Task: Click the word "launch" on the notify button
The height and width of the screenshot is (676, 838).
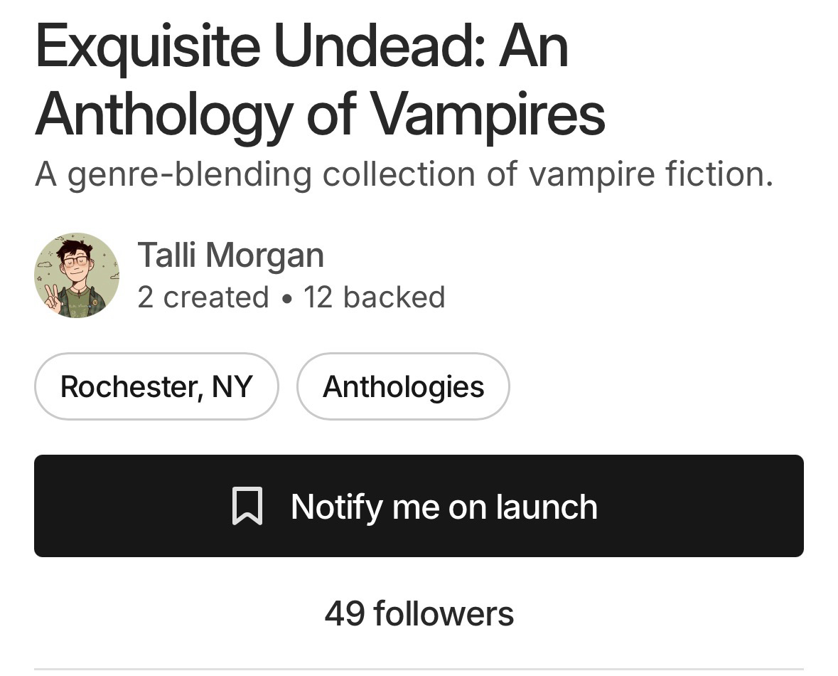Action: coord(547,507)
